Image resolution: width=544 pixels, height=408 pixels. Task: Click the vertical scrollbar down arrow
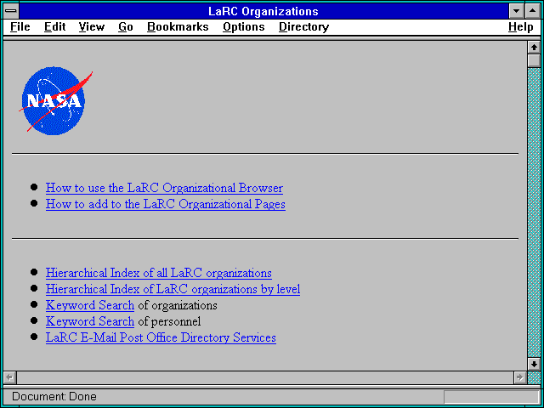(x=534, y=364)
